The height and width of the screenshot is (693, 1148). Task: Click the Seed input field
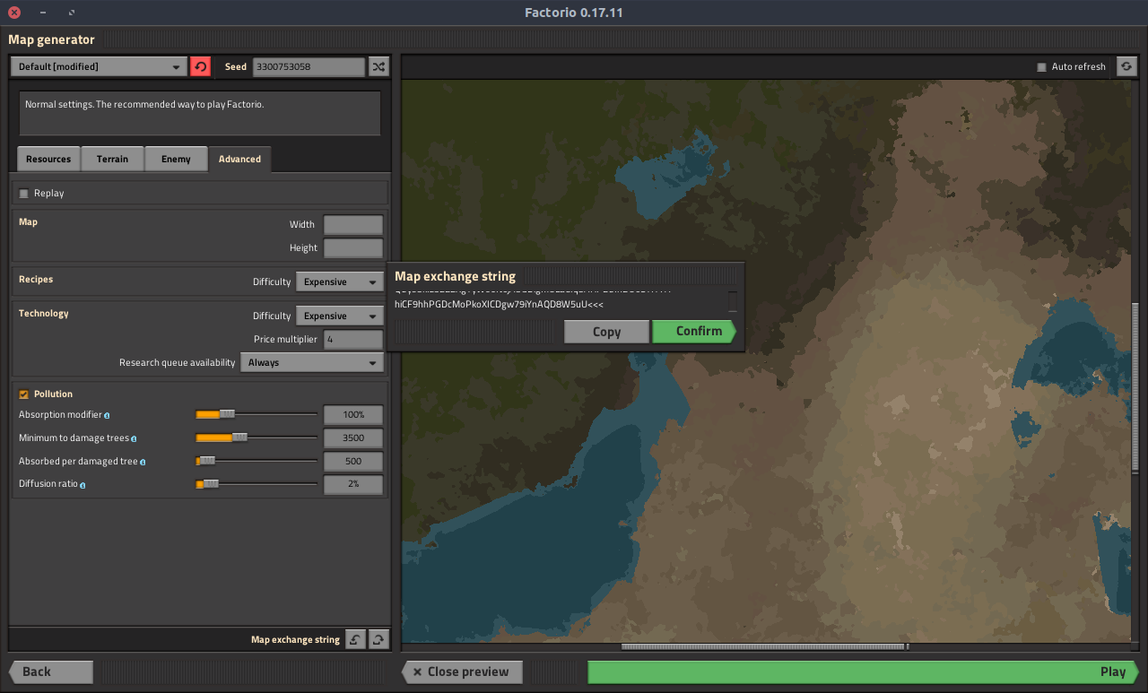(309, 66)
